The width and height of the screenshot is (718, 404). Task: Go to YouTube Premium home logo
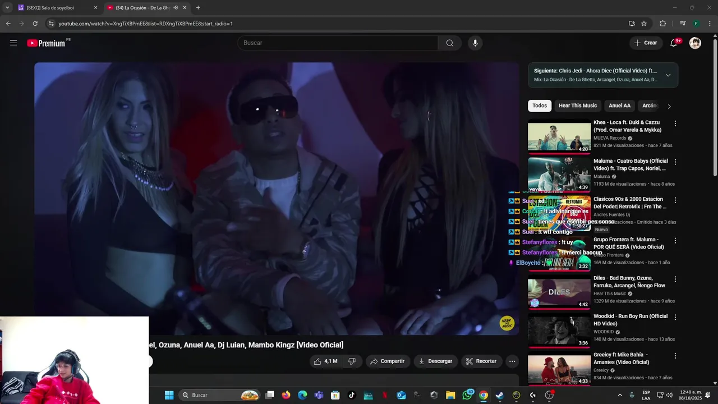pyautogui.click(x=46, y=43)
